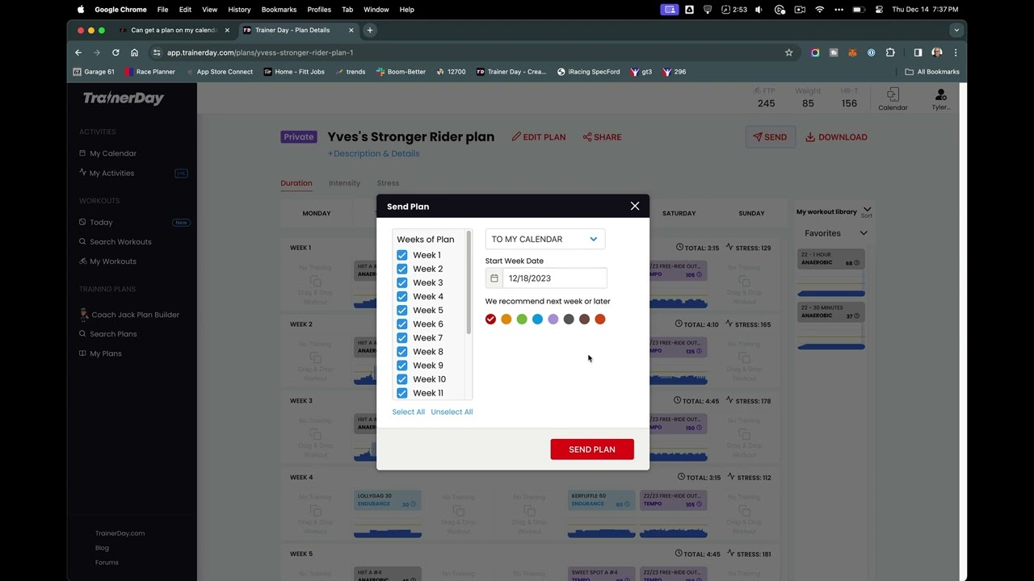
Task: Open the TO MY CALENDAR dropdown
Action: tap(545, 239)
